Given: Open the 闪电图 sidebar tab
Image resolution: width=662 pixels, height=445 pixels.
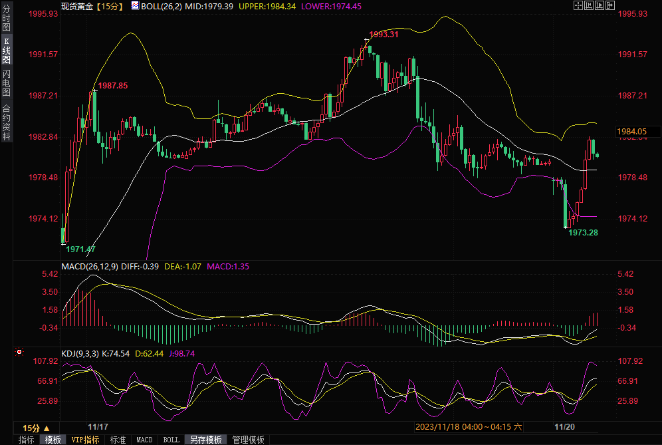Looking at the screenshot, I should point(7,82).
